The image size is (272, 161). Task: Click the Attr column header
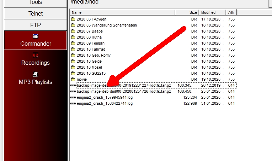[x=231, y=12]
